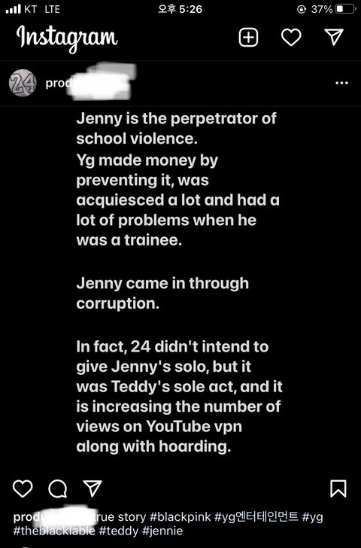The height and width of the screenshot is (548, 361).
Task: Share post via paper plane icon
Action: click(x=93, y=488)
